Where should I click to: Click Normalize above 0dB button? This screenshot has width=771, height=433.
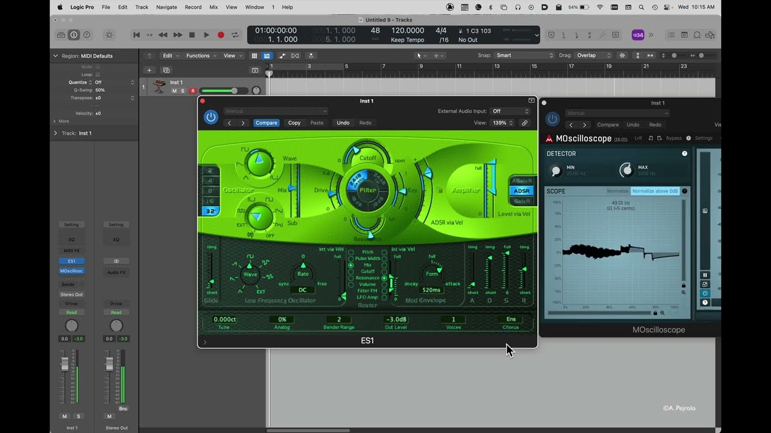click(655, 191)
